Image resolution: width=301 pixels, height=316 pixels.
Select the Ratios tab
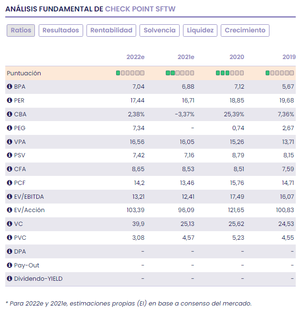pos(21,31)
